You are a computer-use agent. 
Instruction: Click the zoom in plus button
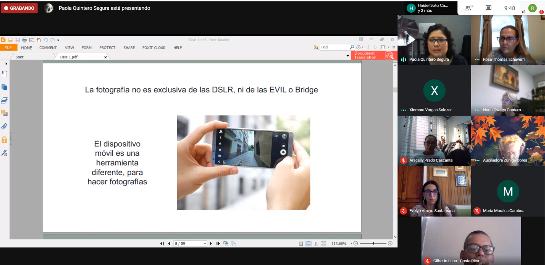[390, 243]
